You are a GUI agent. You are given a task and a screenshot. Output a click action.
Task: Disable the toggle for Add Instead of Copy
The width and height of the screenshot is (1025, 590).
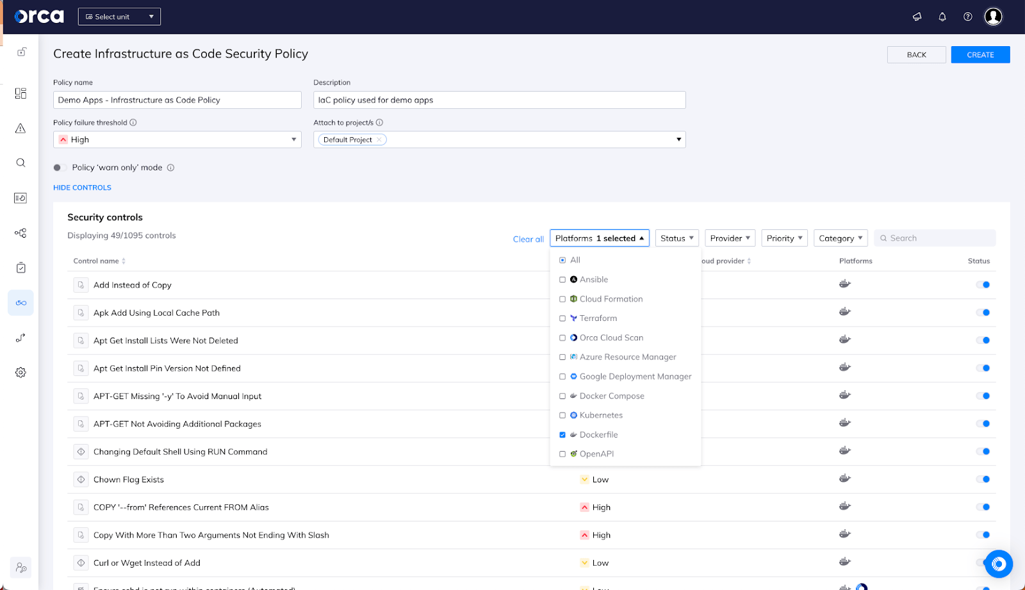983,284
